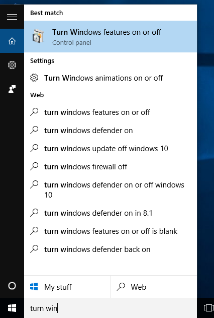Screen dimensions: 214x318
Task: Click the Turn Windows features control panel icon
Action: [38, 36]
